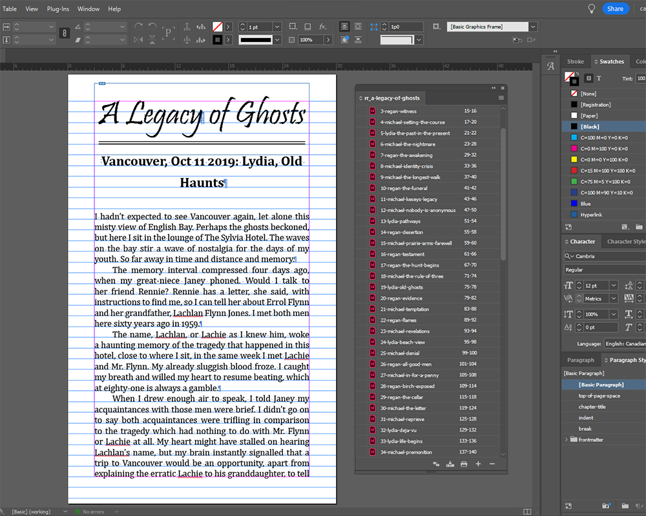Screen dimensions: 646x516
Task: Select 19-lydia-old-ghosts in book panel
Action: 428,287
